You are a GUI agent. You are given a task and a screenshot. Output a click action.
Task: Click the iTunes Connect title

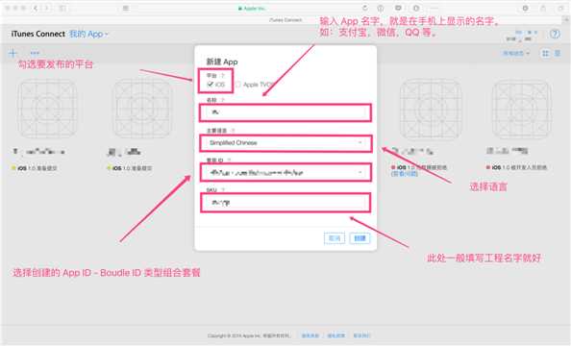click(37, 34)
